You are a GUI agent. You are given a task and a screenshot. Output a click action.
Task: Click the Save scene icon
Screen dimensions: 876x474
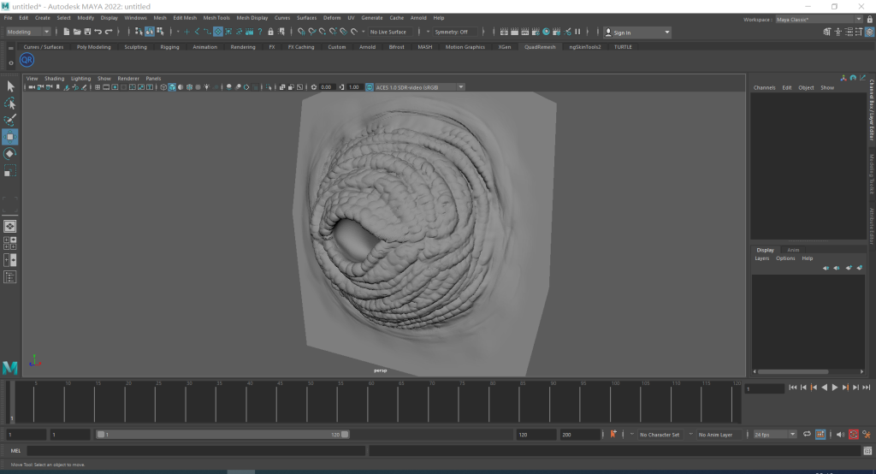[86, 32]
